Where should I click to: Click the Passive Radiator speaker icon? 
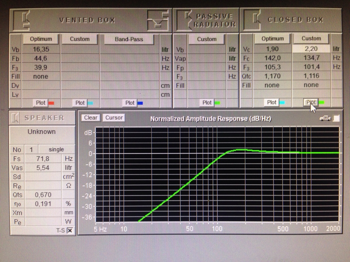(184, 20)
